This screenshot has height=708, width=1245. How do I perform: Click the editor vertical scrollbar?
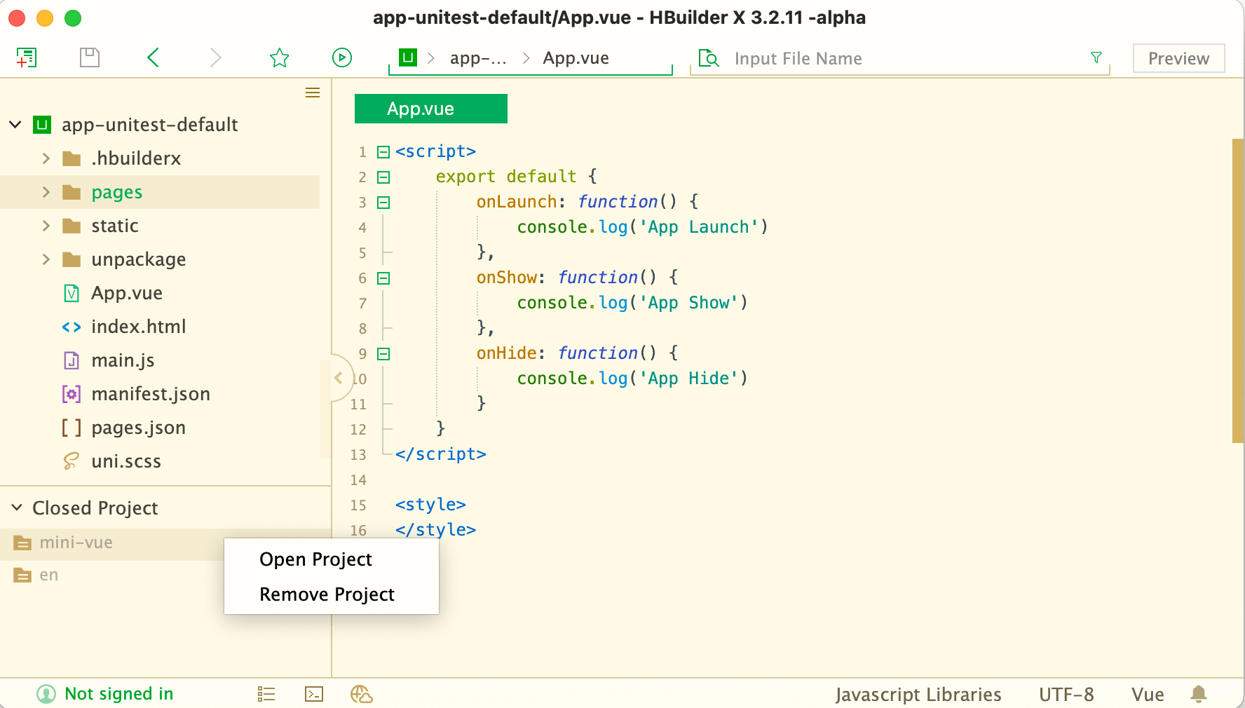pyautogui.click(x=1238, y=291)
